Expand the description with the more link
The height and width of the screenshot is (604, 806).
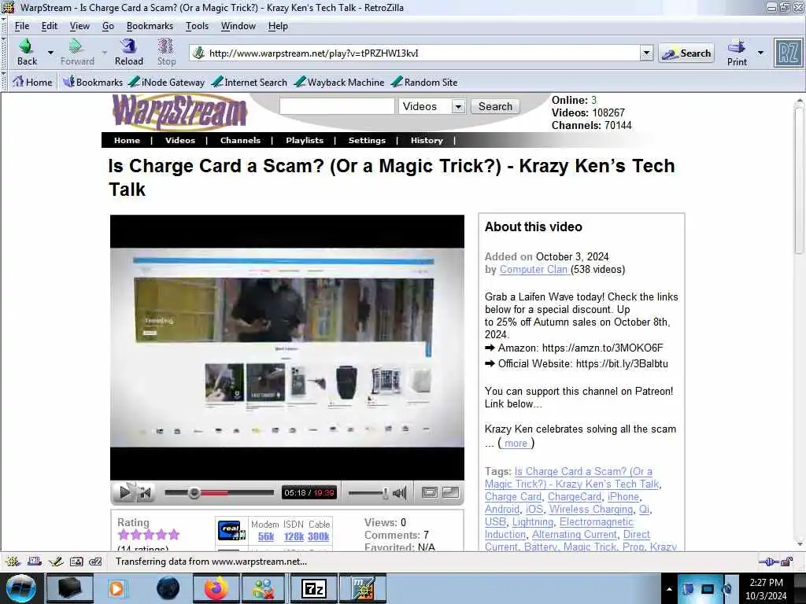tap(516, 444)
